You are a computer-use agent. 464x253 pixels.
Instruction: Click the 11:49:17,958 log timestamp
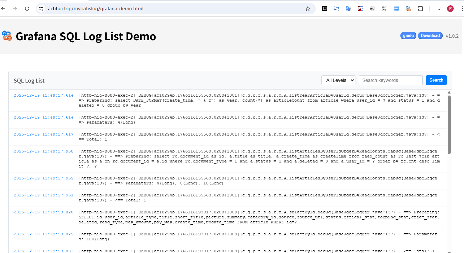(x=43, y=151)
